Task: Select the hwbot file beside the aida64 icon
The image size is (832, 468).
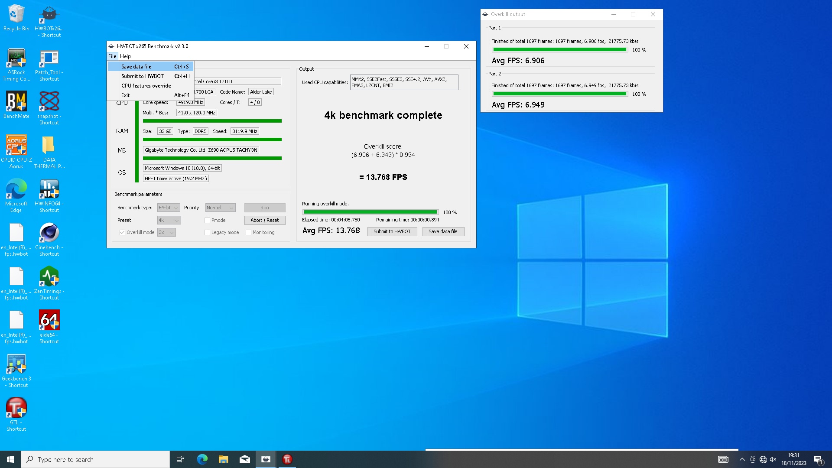Action: click(16, 327)
